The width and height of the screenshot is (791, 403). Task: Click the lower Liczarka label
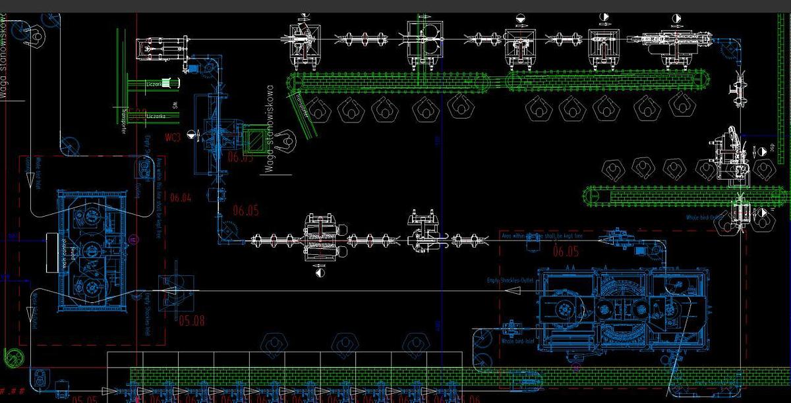(x=156, y=116)
